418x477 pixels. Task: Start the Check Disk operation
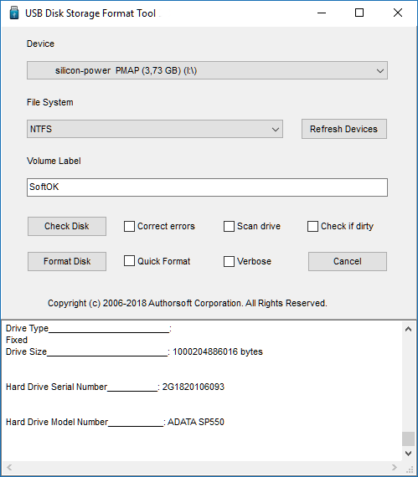(67, 226)
